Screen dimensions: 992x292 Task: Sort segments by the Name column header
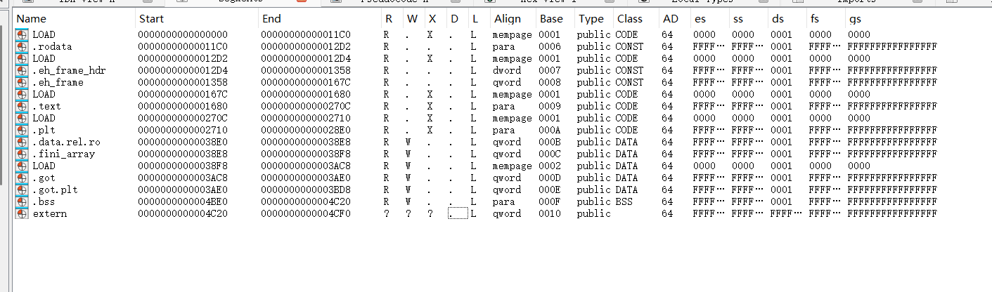[x=31, y=18]
